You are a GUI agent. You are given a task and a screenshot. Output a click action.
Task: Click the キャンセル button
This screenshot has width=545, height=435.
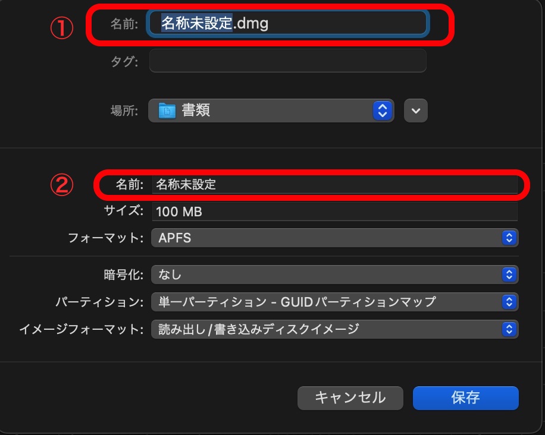coord(350,398)
